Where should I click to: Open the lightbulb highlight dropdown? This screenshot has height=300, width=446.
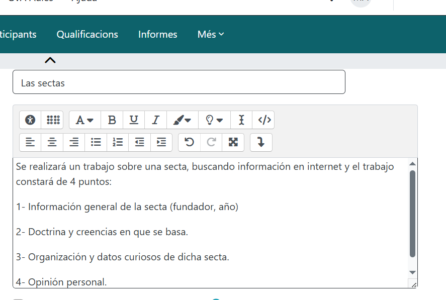pyautogui.click(x=214, y=120)
